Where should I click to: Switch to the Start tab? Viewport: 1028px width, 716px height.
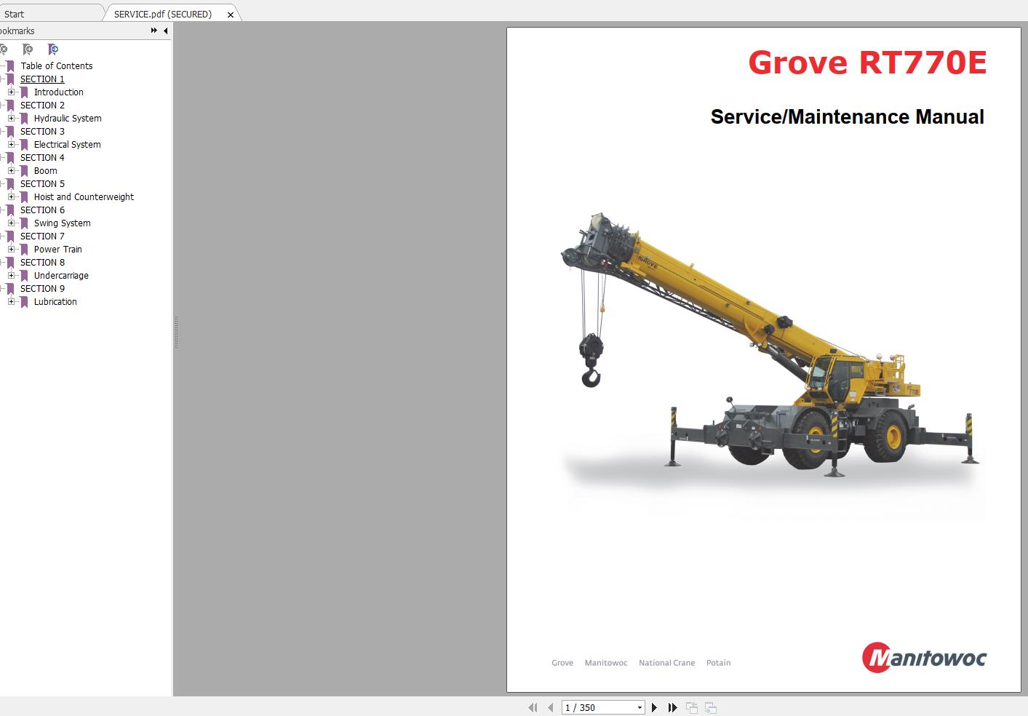[15, 14]
